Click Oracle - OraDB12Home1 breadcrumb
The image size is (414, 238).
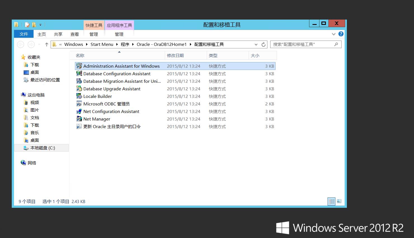162,44
